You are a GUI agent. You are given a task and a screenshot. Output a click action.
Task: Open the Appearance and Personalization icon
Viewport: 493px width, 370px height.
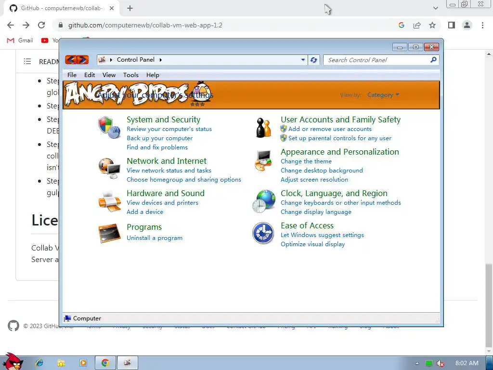coord(263,160)
